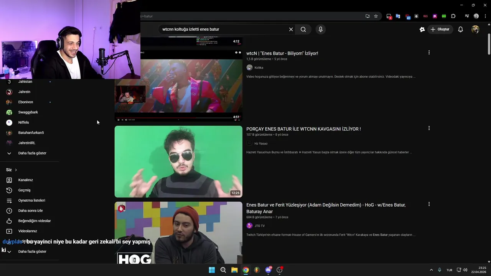491x276 pixels.
Task: Open the HLS extension icon
Action: point(425,16)
